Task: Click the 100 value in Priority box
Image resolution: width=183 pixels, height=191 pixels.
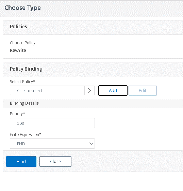Action: tap(21, 123)
